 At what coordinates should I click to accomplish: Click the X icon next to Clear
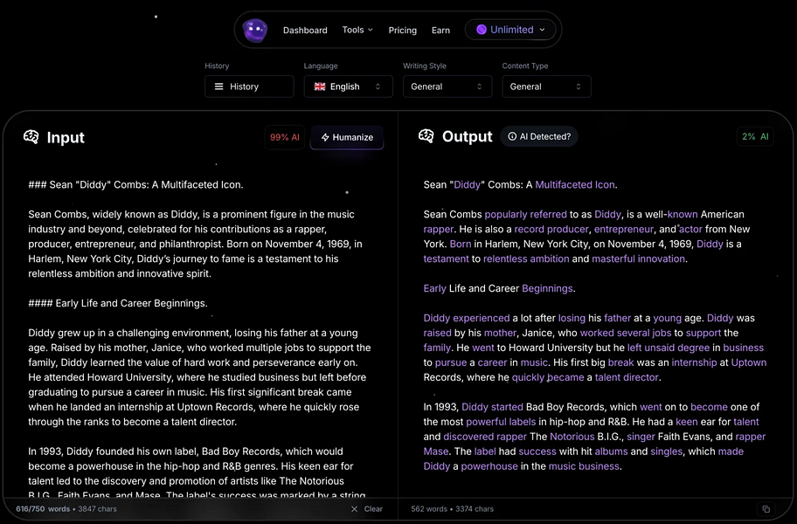[354, 508]
